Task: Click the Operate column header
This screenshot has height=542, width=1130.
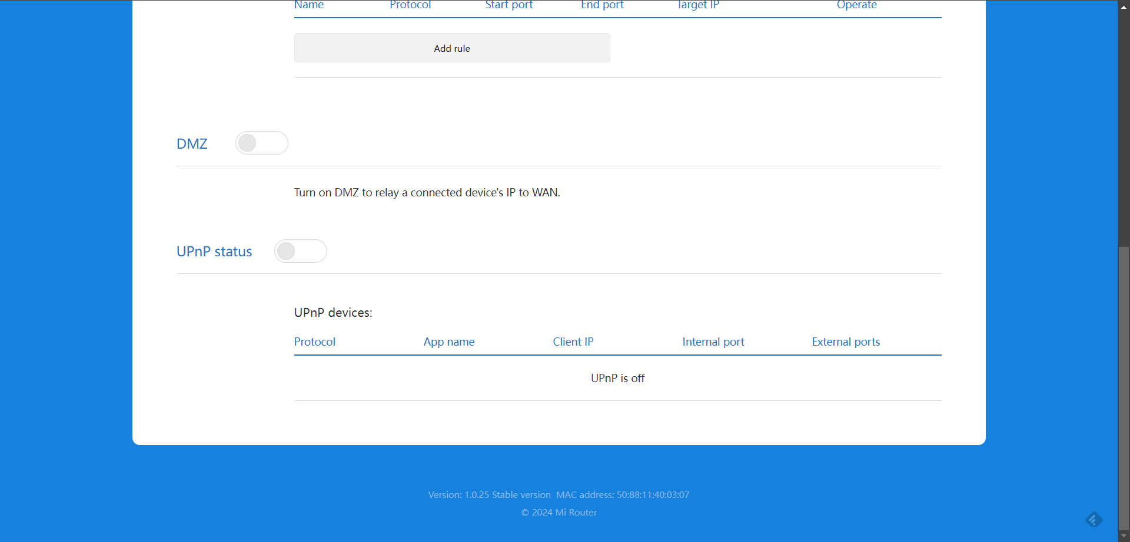Action: (856, 5)
